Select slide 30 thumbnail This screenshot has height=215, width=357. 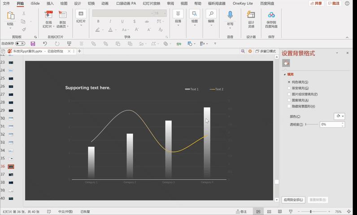pyautogui.click(x=11, y=118)
